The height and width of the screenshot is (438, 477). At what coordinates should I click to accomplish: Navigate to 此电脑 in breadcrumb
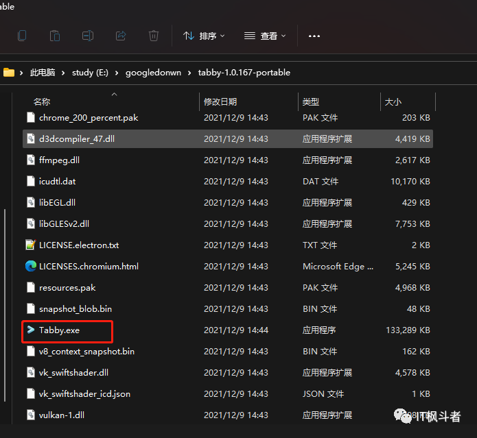tap(43, 73)
